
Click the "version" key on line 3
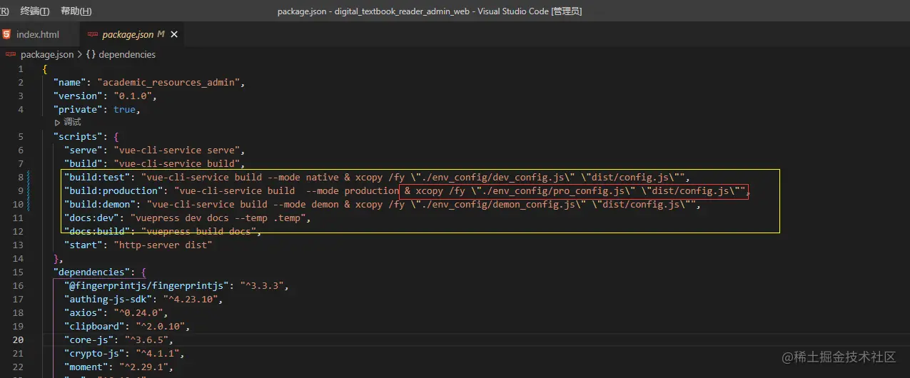79,96
